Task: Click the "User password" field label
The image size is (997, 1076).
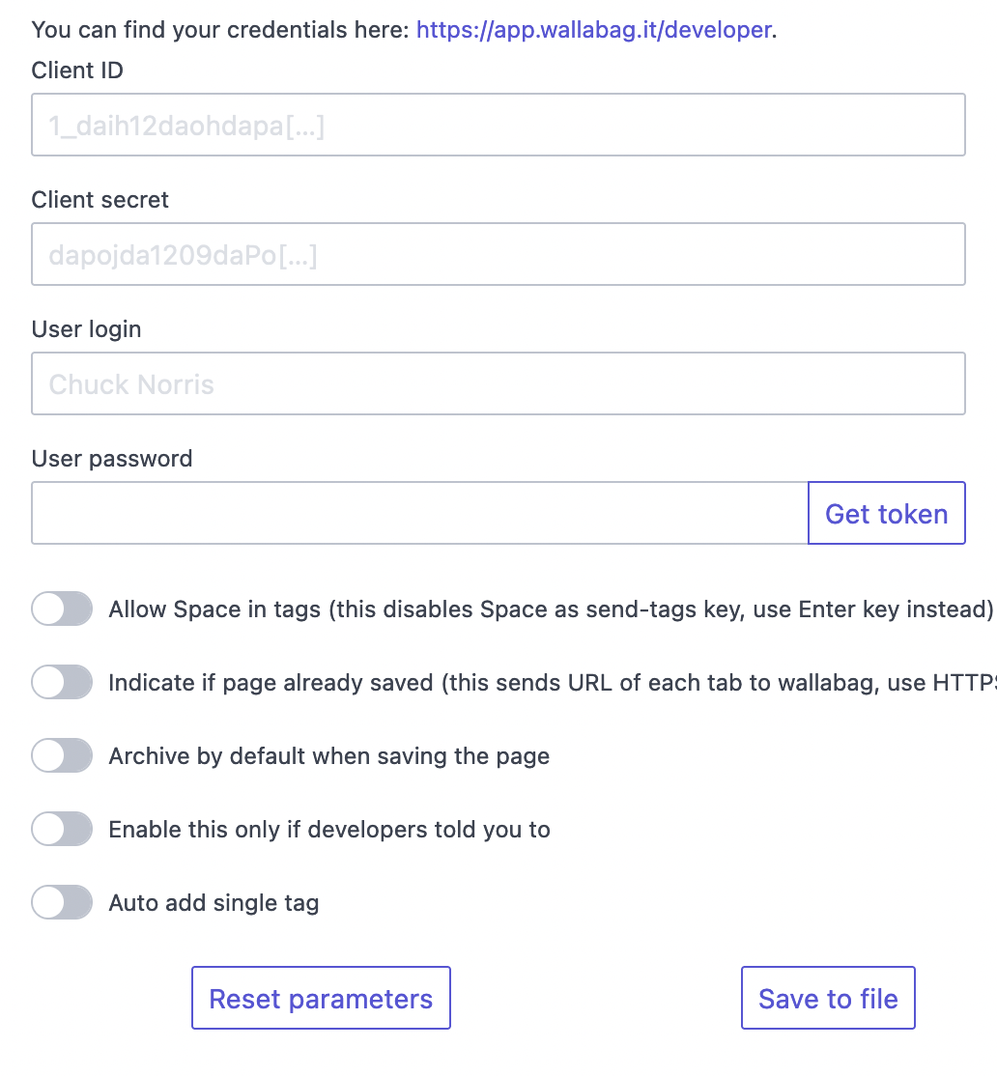Action: coord(111,459)
